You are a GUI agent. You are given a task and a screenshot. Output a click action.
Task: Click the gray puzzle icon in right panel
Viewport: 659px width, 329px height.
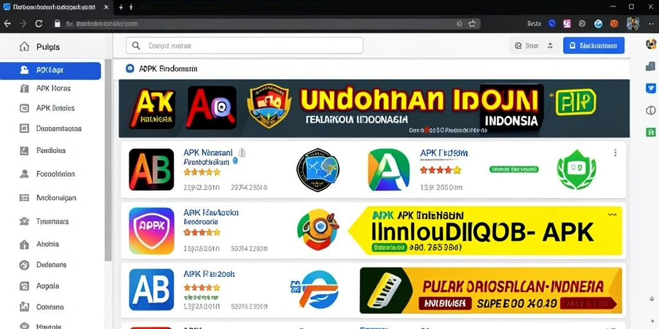(650, 66)
